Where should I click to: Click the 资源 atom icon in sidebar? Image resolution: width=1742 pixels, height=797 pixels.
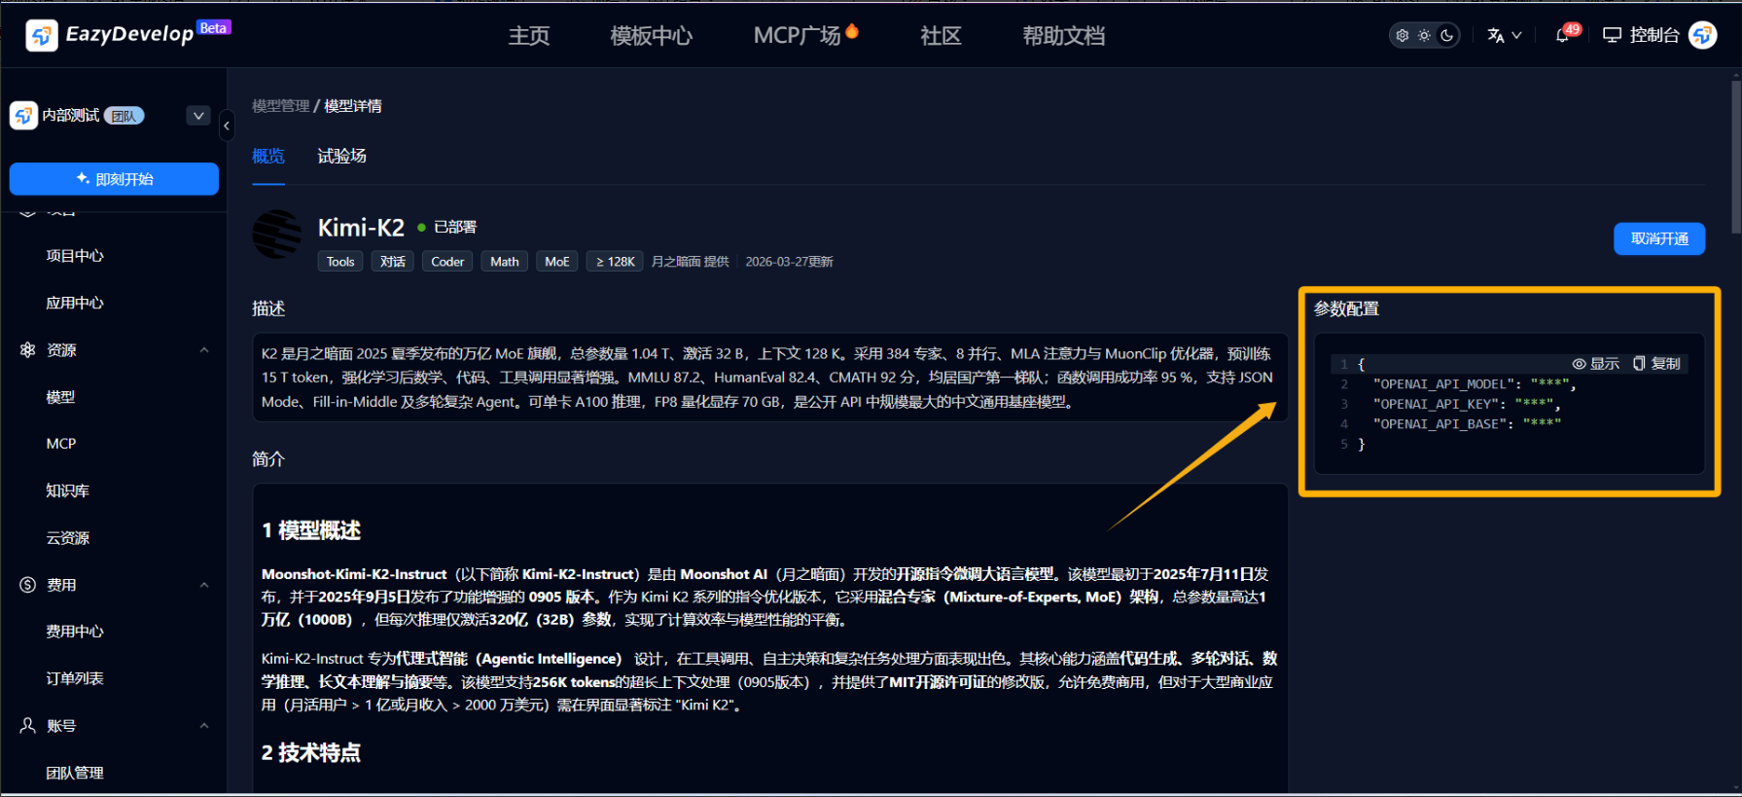[x=28, y=350]
